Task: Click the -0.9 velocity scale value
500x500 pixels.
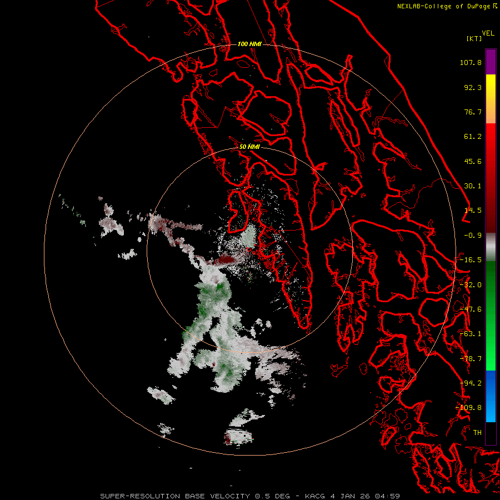Action: pos(473,236)
